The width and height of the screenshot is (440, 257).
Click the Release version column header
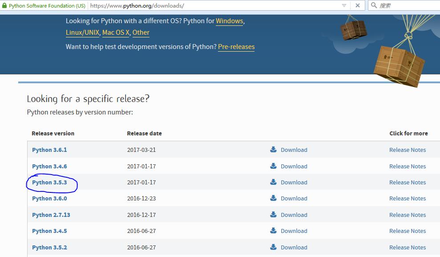point(53,134)
